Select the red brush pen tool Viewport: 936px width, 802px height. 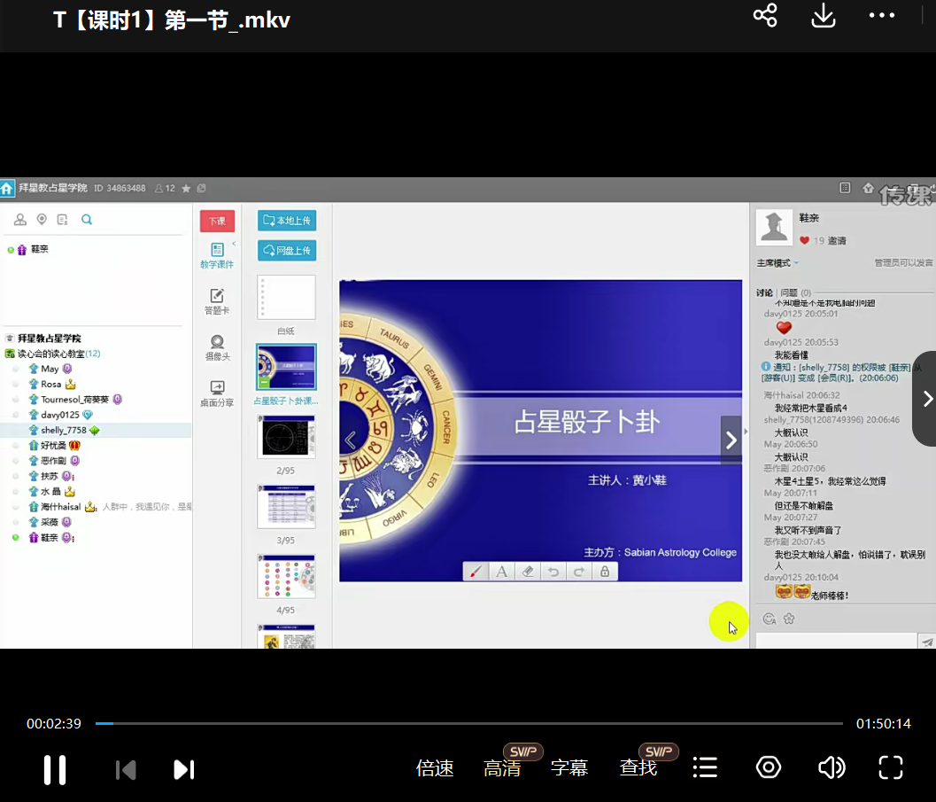click(x=476, y=572)
